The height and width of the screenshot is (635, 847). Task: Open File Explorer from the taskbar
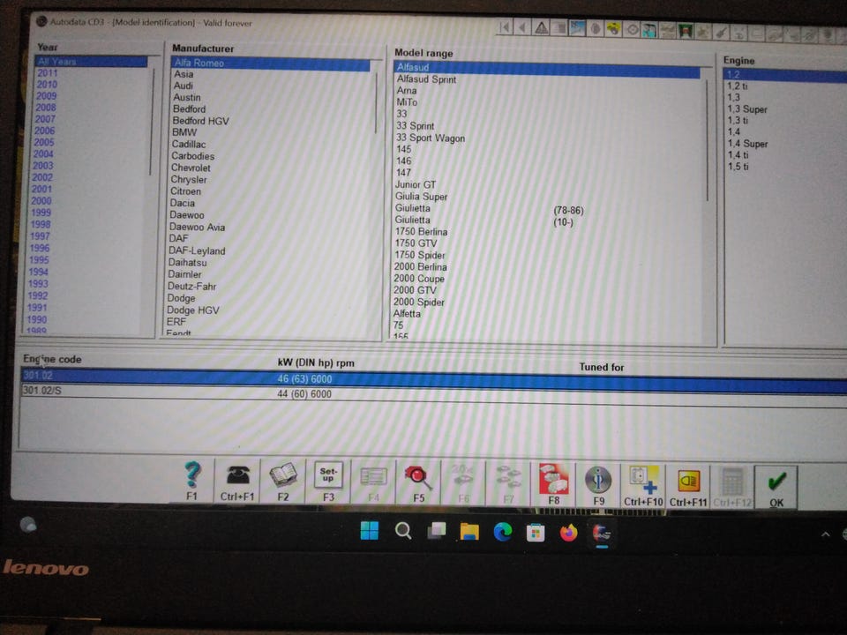click(469, 532)
